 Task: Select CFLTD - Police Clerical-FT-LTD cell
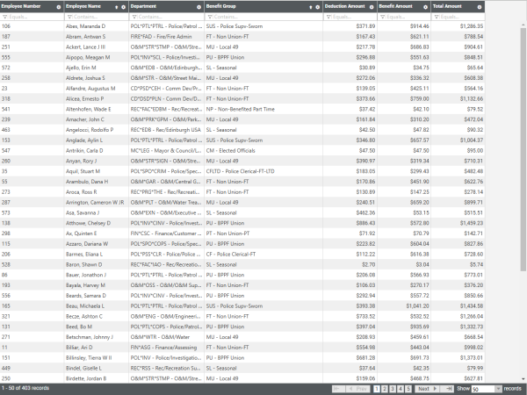coord(263,171)
